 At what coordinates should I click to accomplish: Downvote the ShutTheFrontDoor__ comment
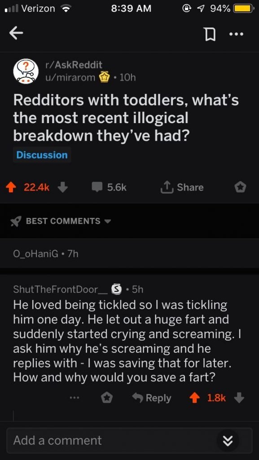point(240,398)
